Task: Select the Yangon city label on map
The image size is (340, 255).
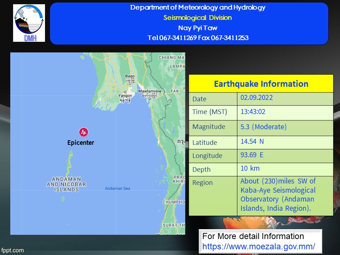Action: click(125, 96)
